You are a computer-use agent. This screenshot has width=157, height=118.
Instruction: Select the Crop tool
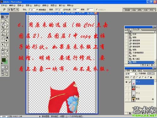(3, 27)
